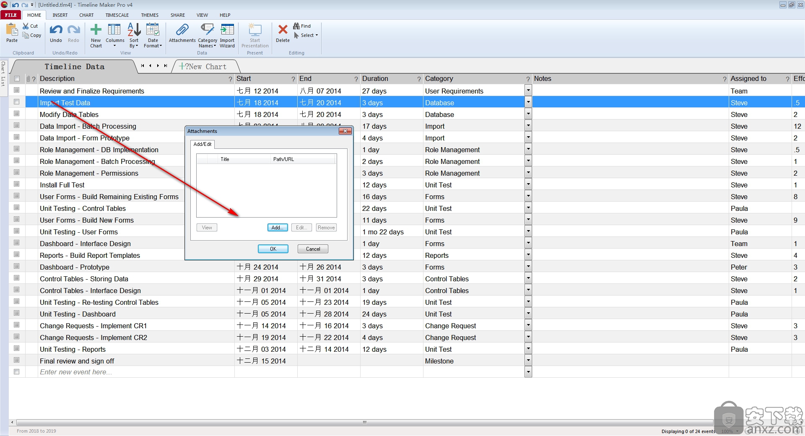Click the Attachments paperclip icon
This screenshot has width=805, height=436.
182,30
